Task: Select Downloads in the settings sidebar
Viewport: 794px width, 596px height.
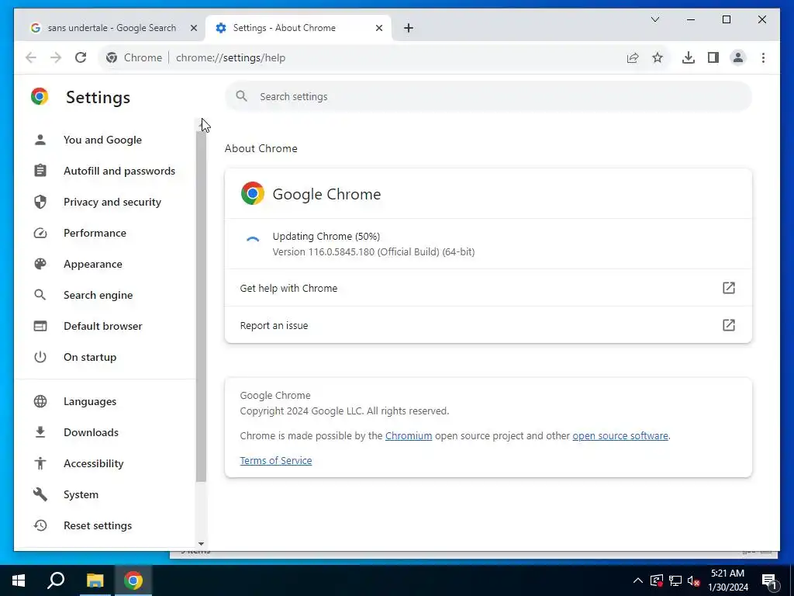Action: (x=91, y=432)
